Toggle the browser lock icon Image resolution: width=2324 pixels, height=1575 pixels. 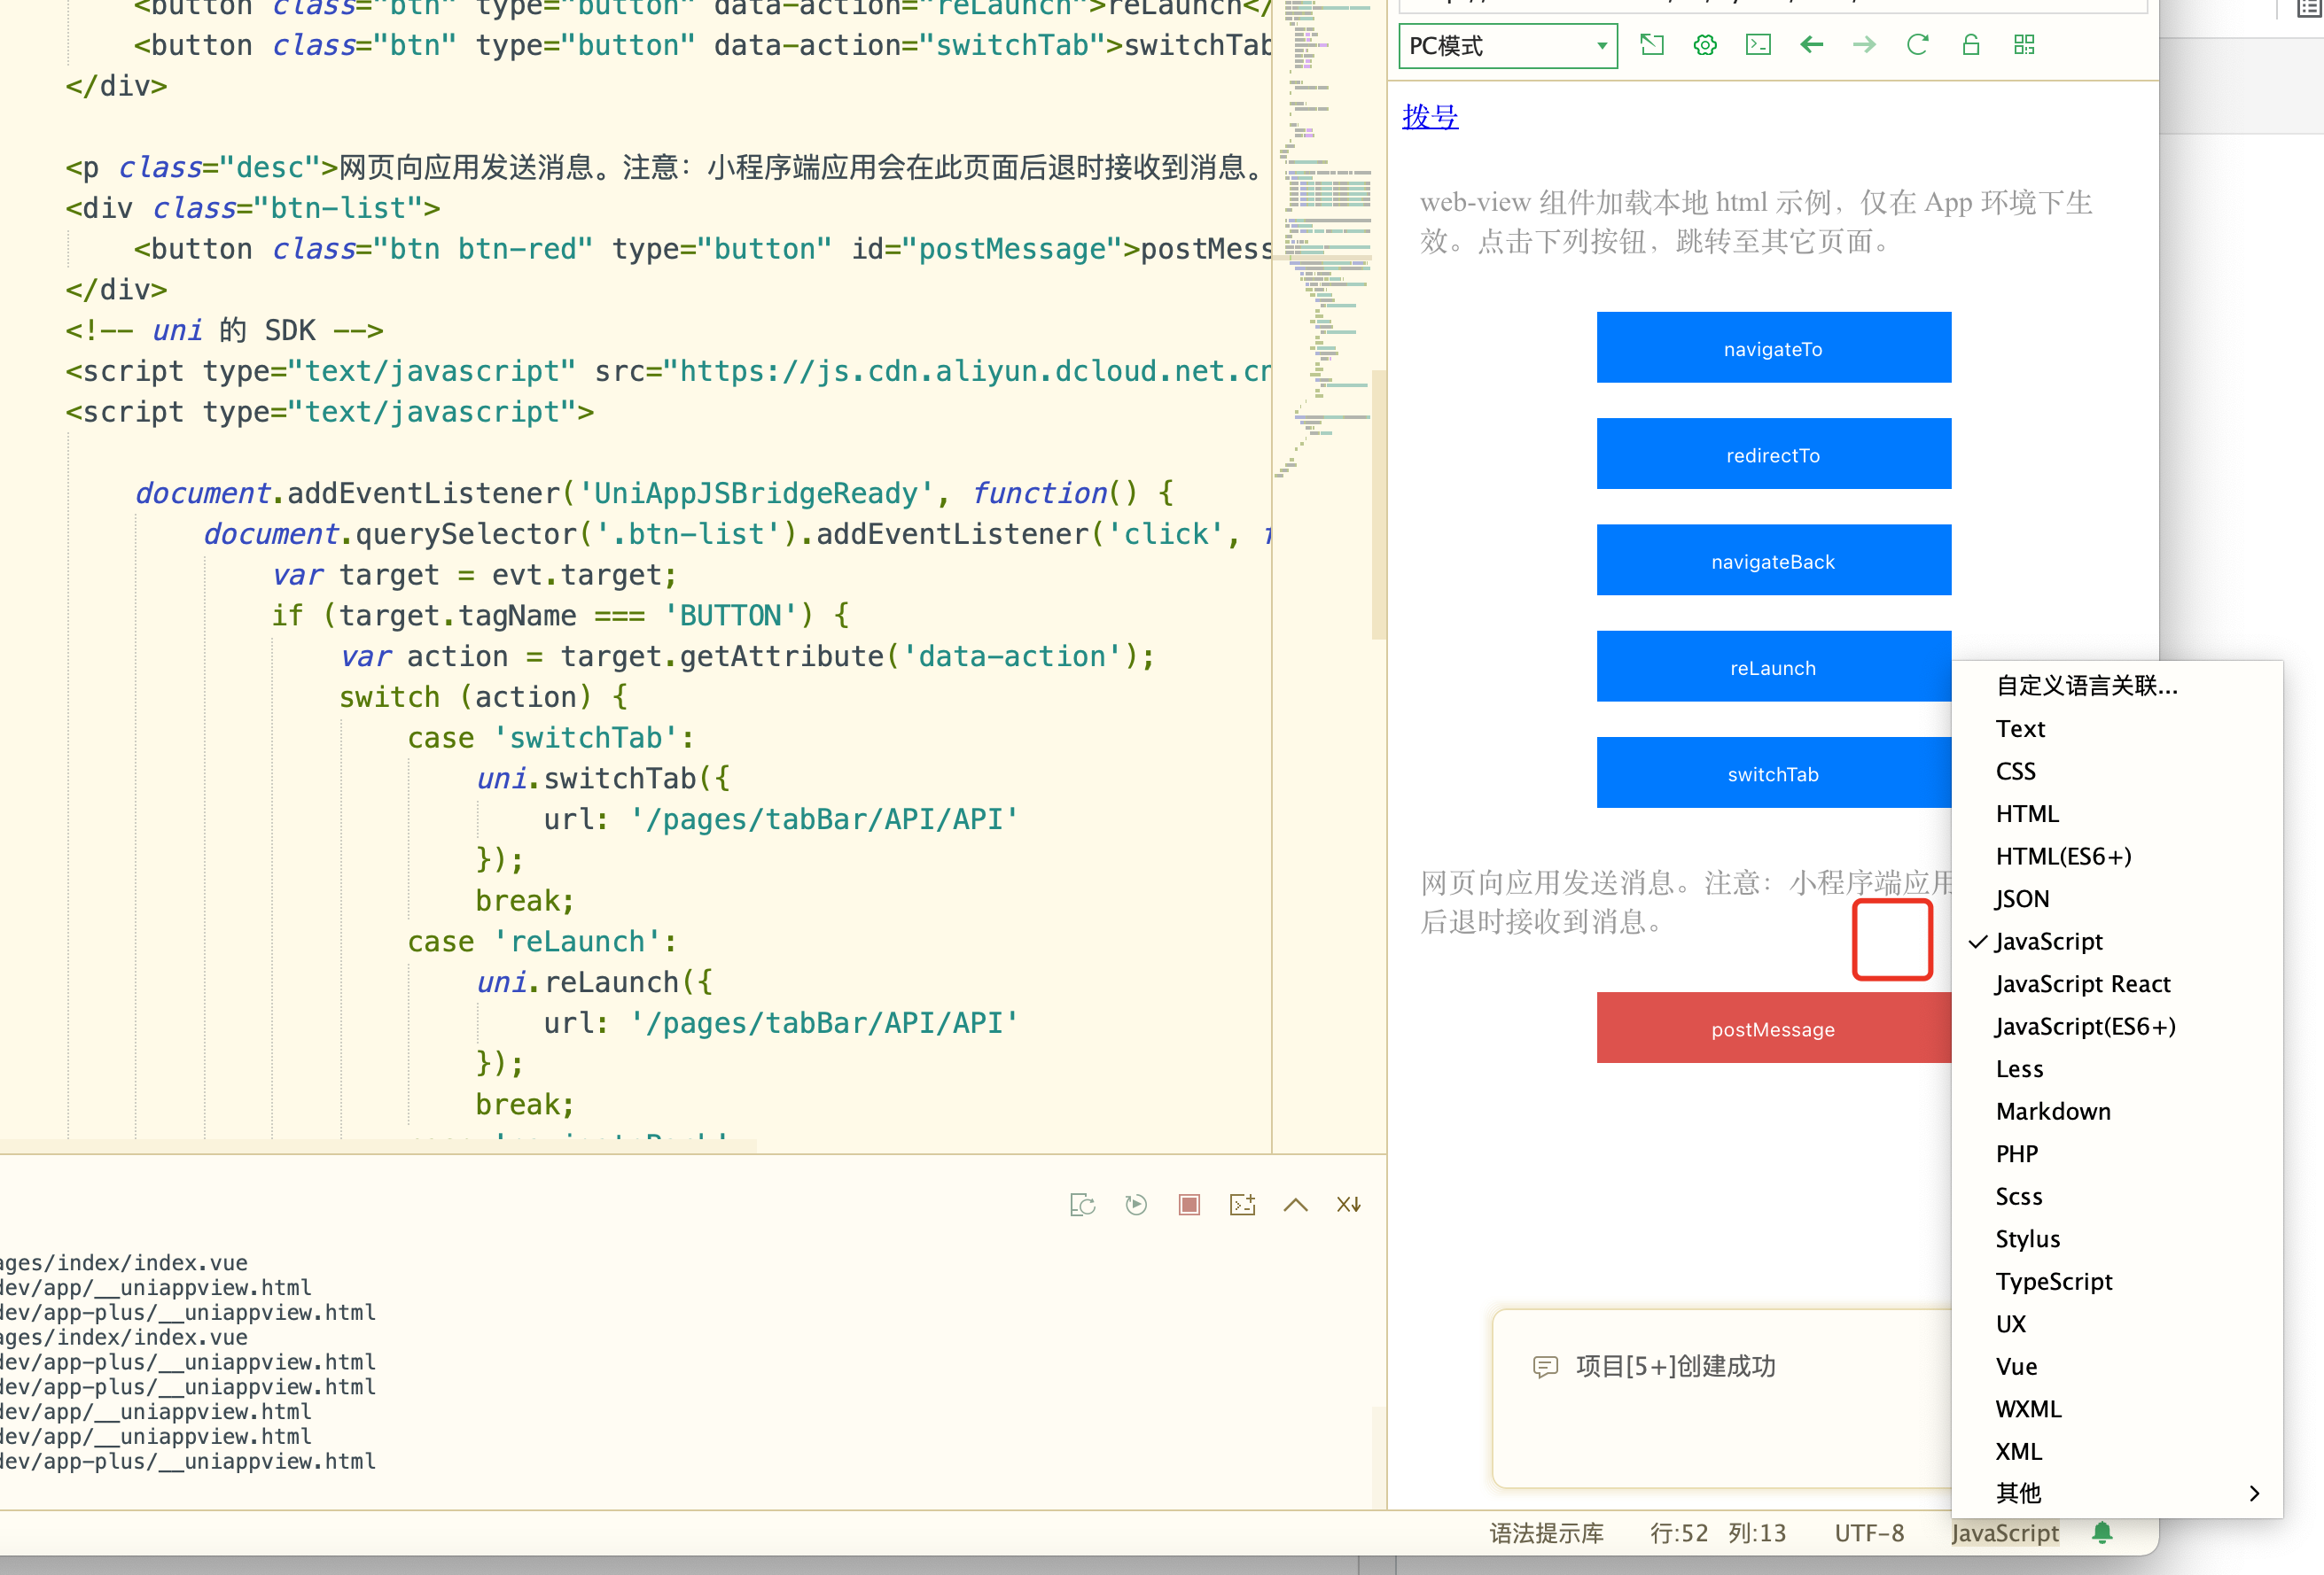pos(1970,45)
